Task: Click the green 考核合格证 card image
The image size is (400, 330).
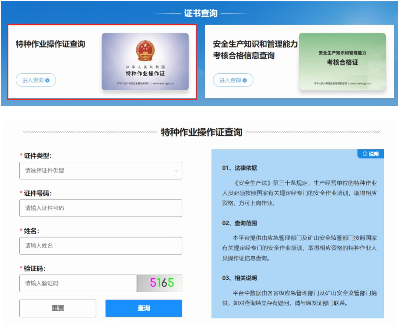Action: [342, 62]
